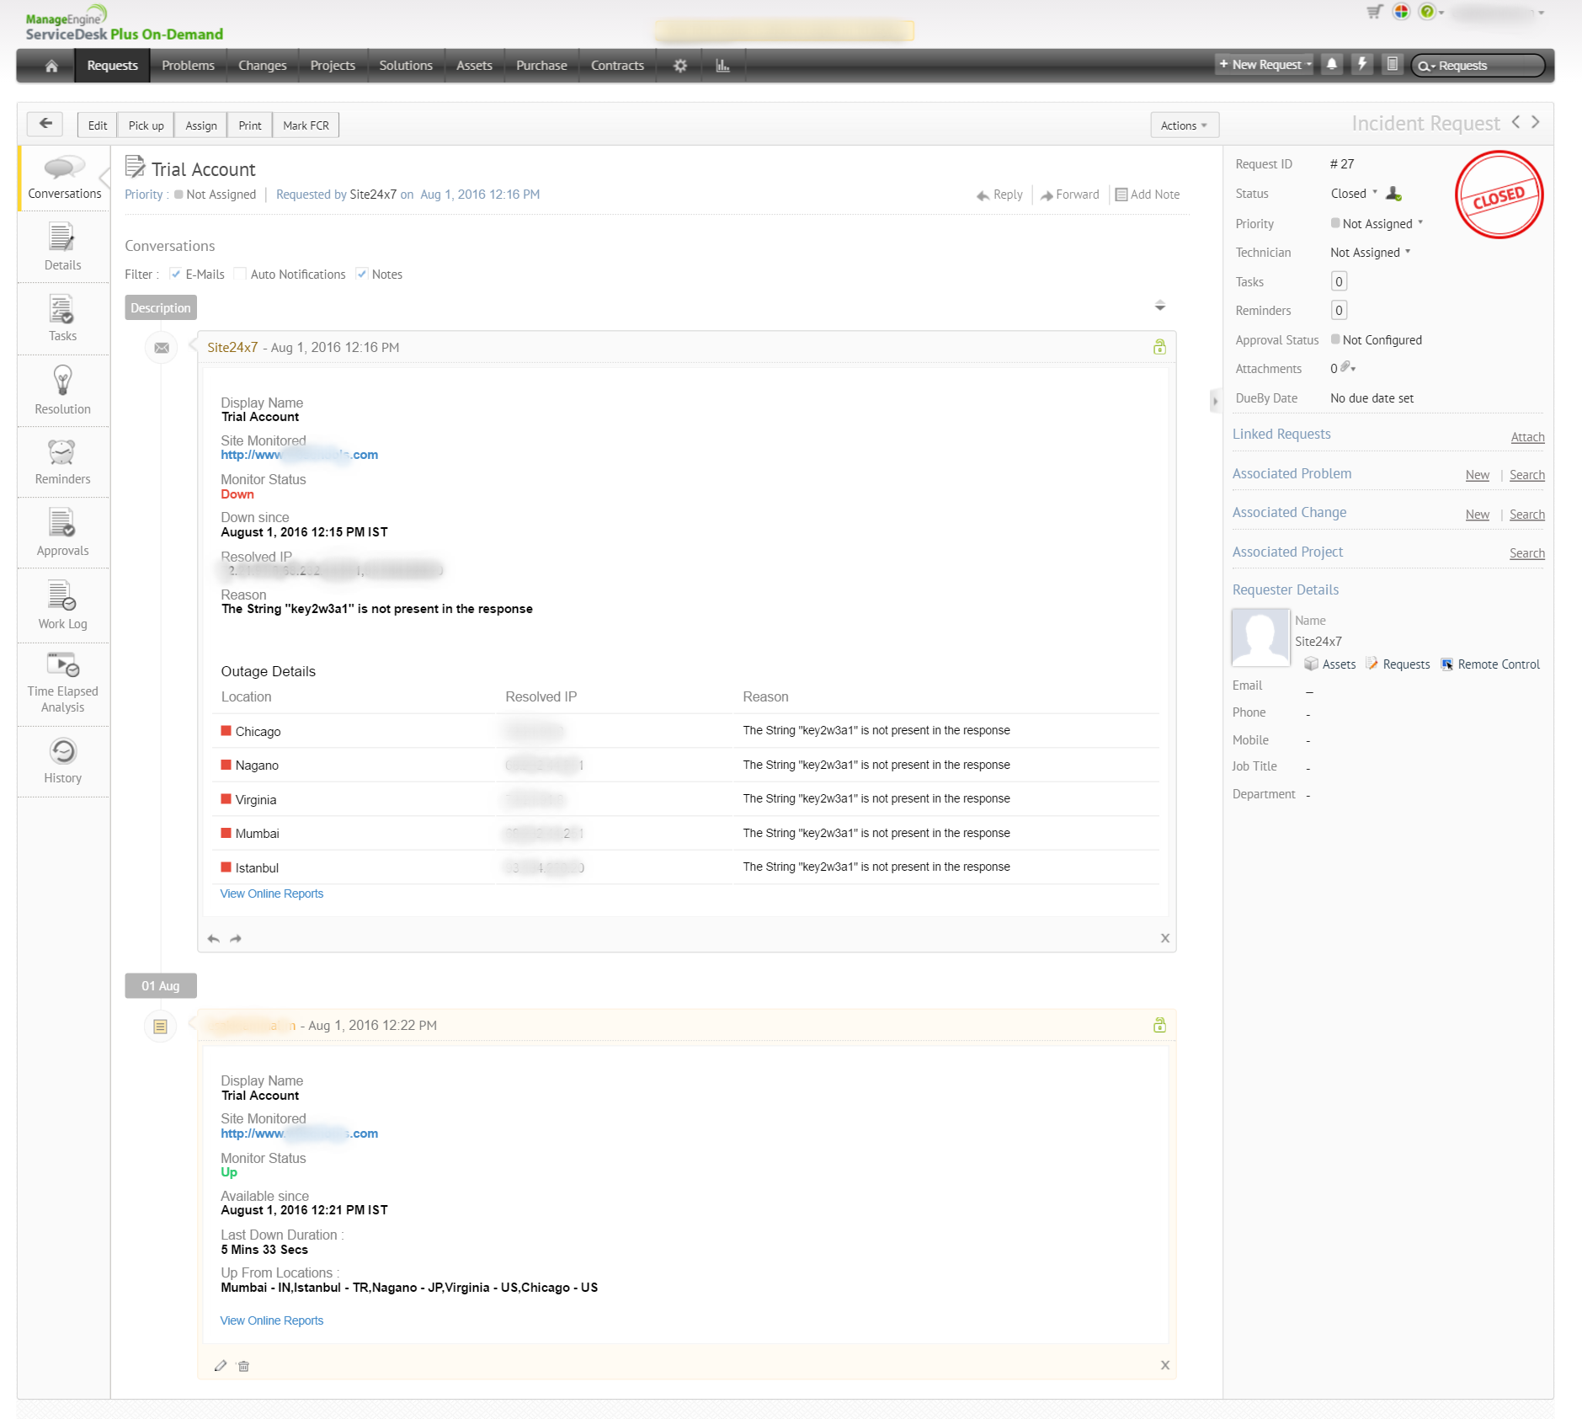Open the admin settings gear icon
The height and width of the screenshot is (1419, 1582).
click(x=680, y=66)
